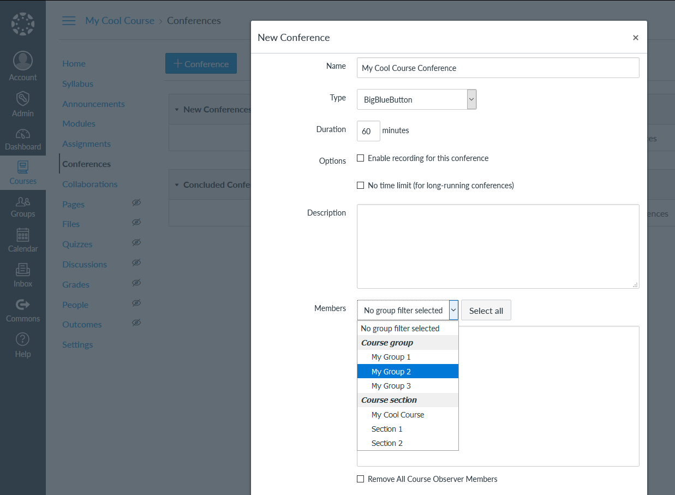675x495 pixels.
Task: Click the hidden eye icon beside Quizzes
Action: [x=136, y=242]
